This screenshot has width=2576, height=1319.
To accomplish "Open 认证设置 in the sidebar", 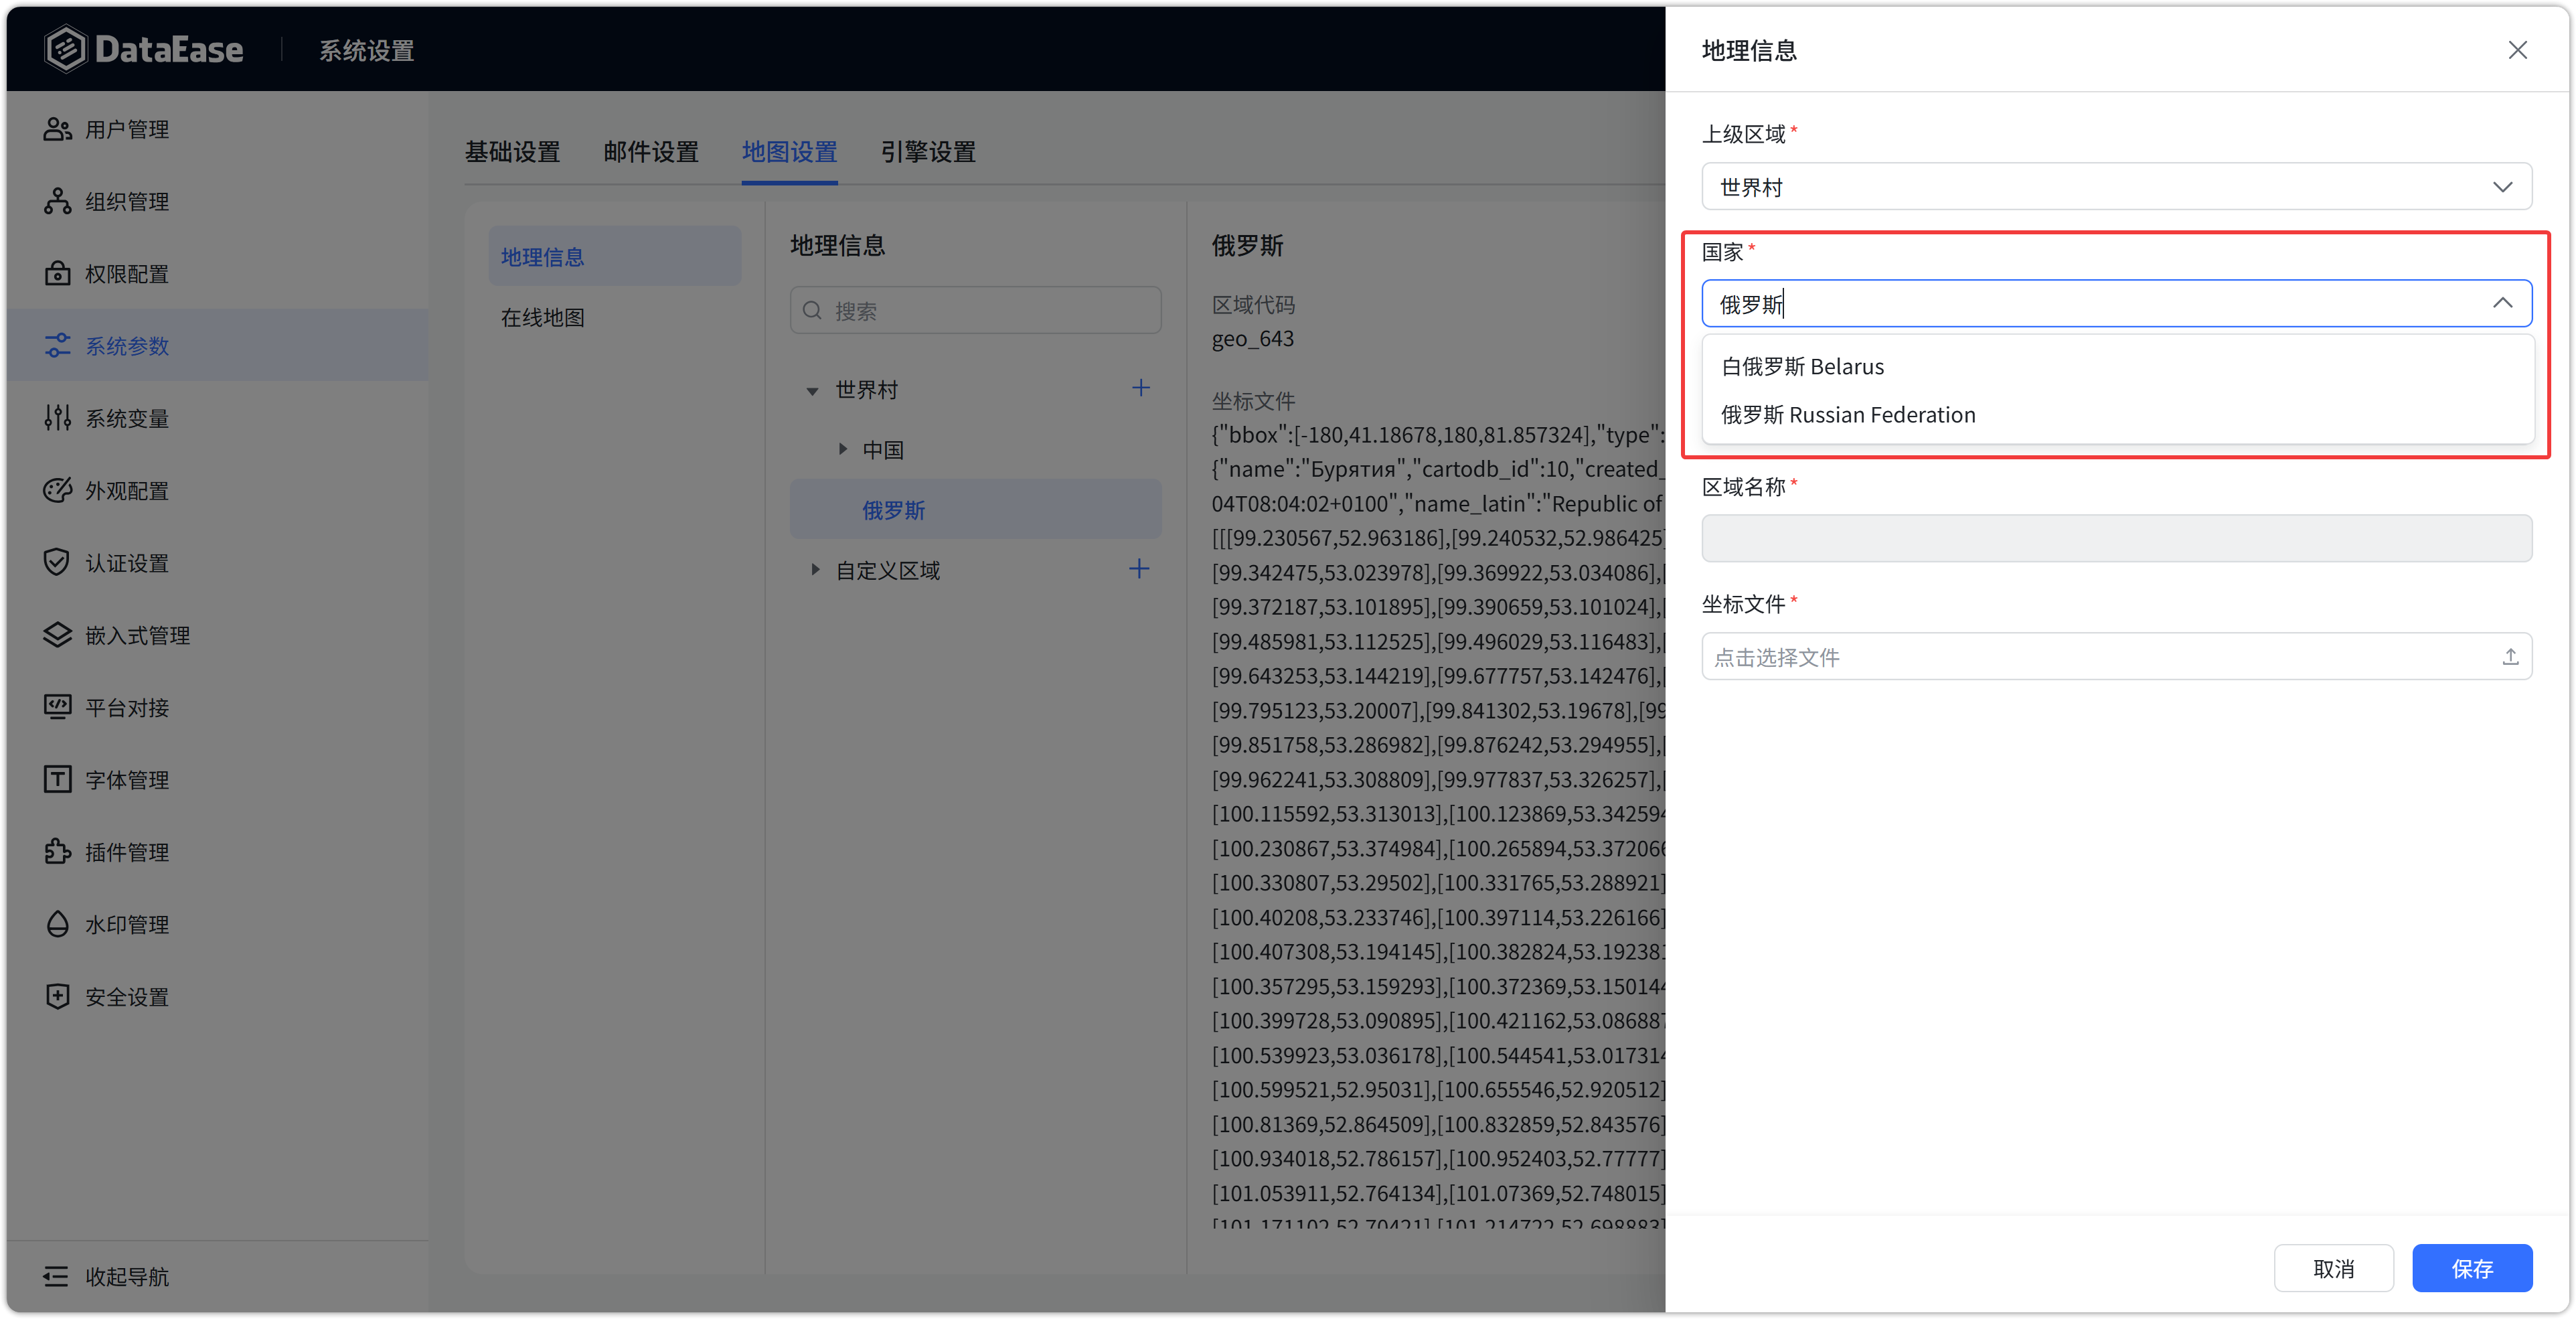I will [x=218, y=563].
